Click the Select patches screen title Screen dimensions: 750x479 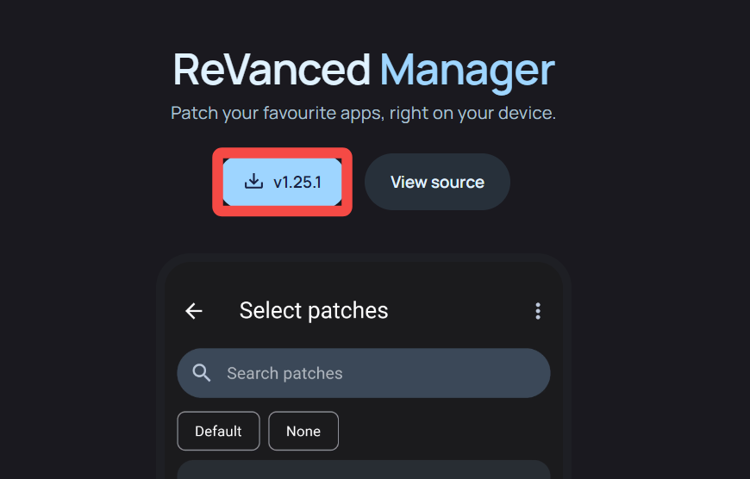[314, 311]
